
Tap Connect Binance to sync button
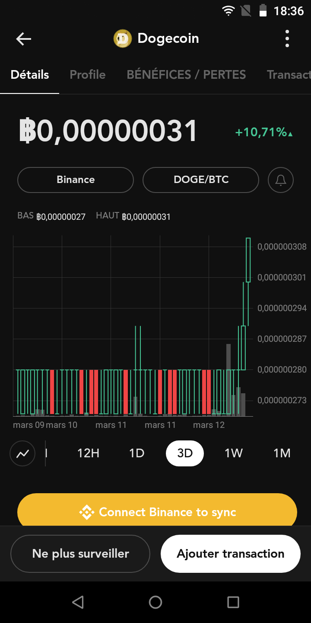pos(157,512)
